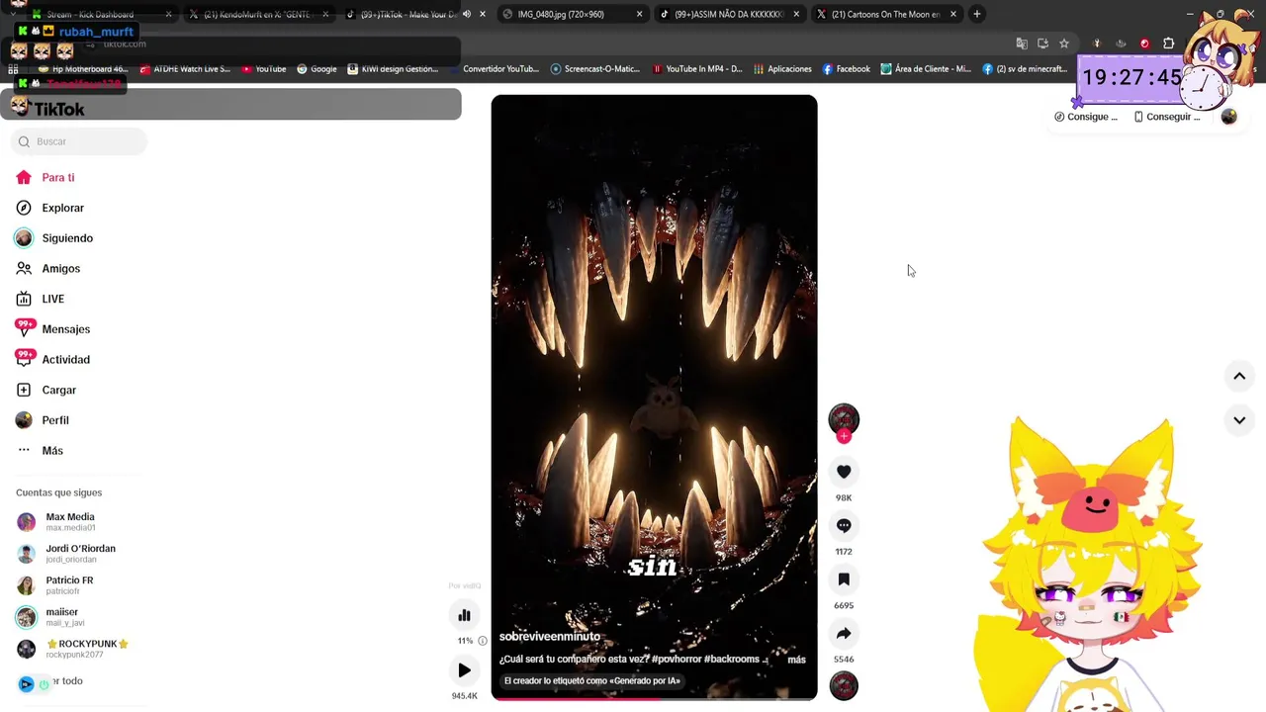1266x712 pixels.
Task: Click the translate page icon
Action: [x=1022, y=44]
